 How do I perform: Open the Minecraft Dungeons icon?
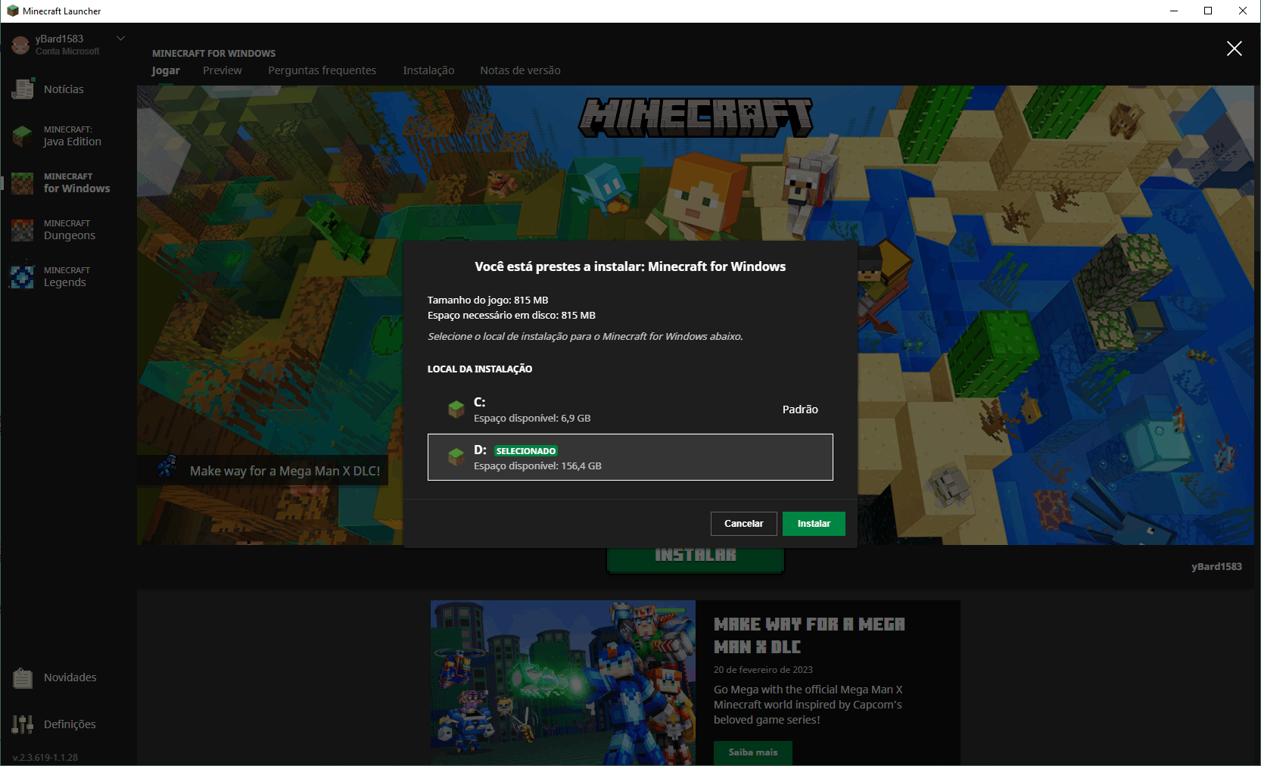click(23, 230)
